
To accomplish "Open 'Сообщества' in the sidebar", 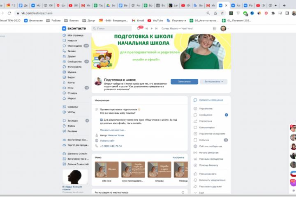I will [75, 62].
